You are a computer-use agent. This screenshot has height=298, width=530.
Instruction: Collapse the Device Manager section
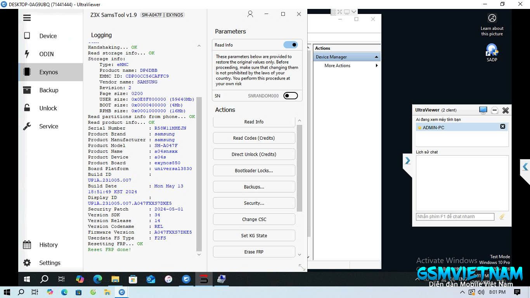(376, 57)
